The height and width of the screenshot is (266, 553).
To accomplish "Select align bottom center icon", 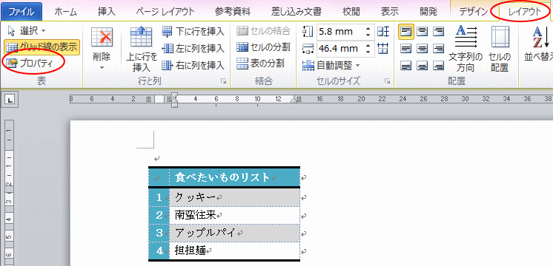I will click(422, 65).
